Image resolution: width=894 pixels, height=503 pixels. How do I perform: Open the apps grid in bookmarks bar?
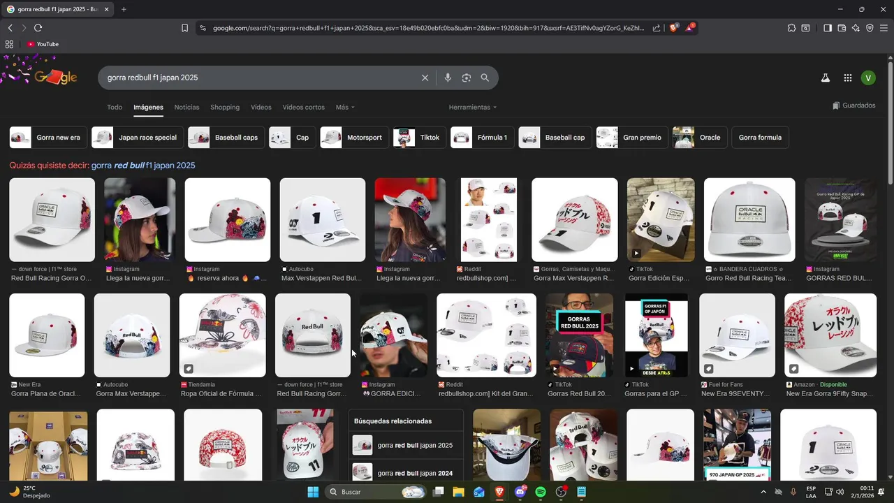coord(9,44)
